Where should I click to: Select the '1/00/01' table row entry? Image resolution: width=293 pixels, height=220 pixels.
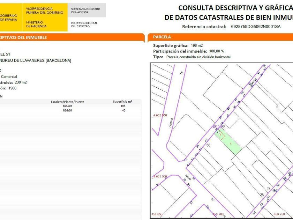(67, 106)
